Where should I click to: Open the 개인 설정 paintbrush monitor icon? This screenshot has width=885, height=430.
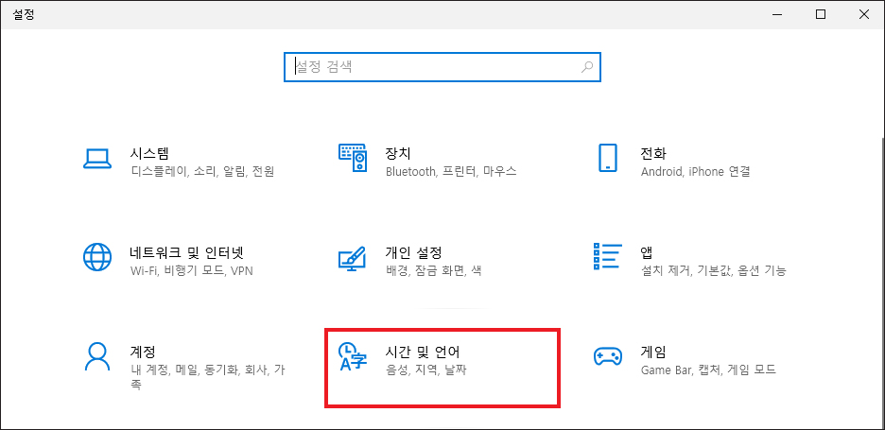point(353,259)
